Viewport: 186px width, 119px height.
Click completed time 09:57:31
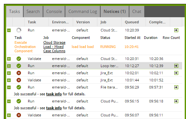(x=156, y=87)
